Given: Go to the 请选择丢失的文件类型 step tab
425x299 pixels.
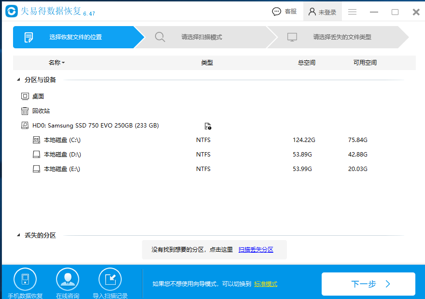Looking at the screenshot, I should click(x=342, y=37).
